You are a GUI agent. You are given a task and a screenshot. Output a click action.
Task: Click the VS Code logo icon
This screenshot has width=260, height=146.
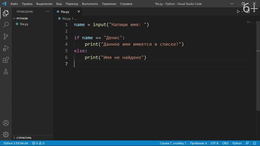click(4, 4)
